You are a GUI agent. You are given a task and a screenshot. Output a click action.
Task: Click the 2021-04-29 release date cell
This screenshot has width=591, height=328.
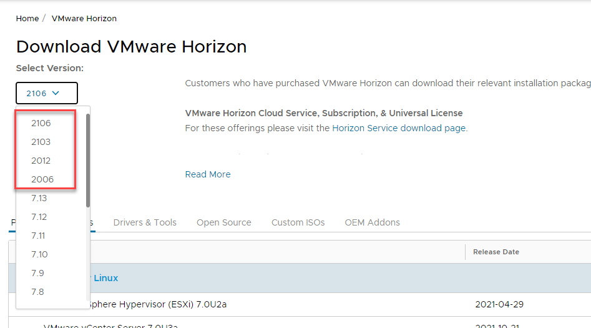[x=499, y=304]
